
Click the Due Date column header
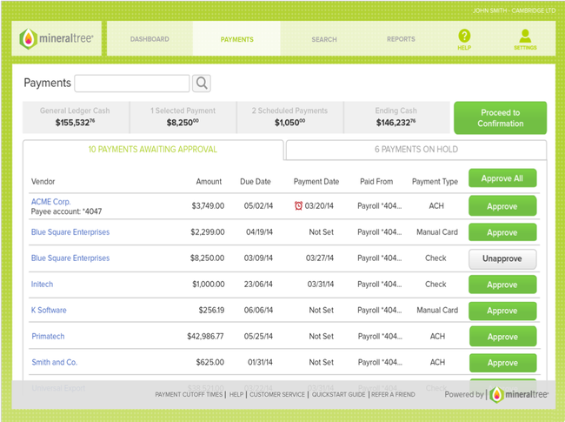click(x=256, y=182)
